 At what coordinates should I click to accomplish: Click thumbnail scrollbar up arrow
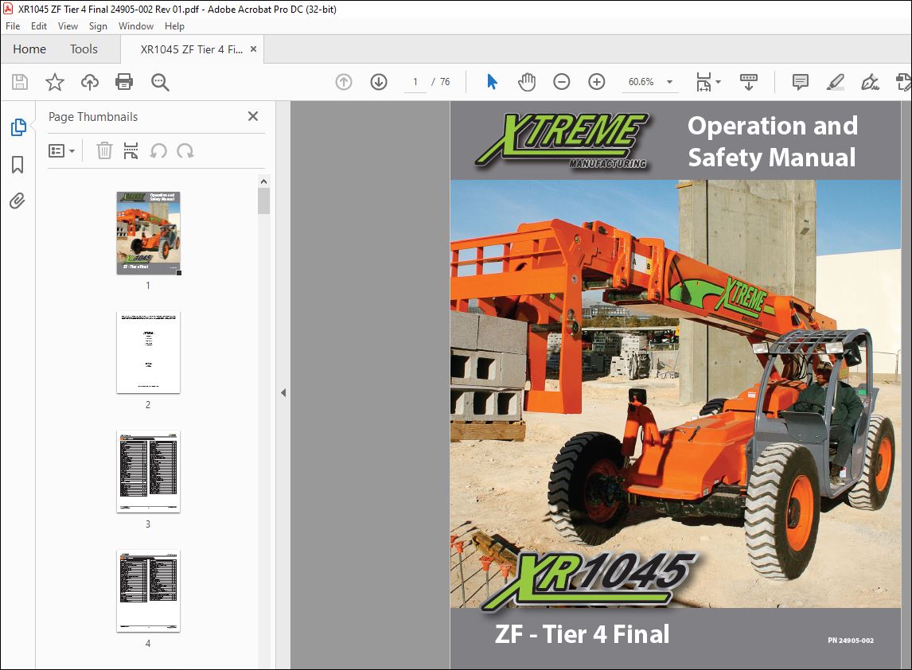[x=263, y=181]
